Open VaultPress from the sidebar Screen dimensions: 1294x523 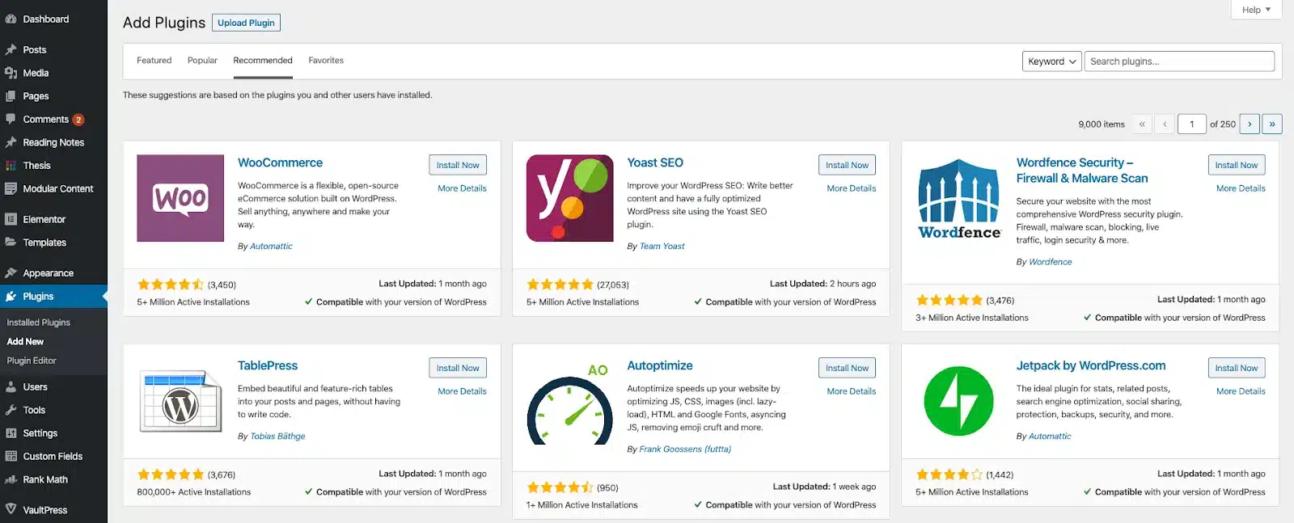coord(46,509)
